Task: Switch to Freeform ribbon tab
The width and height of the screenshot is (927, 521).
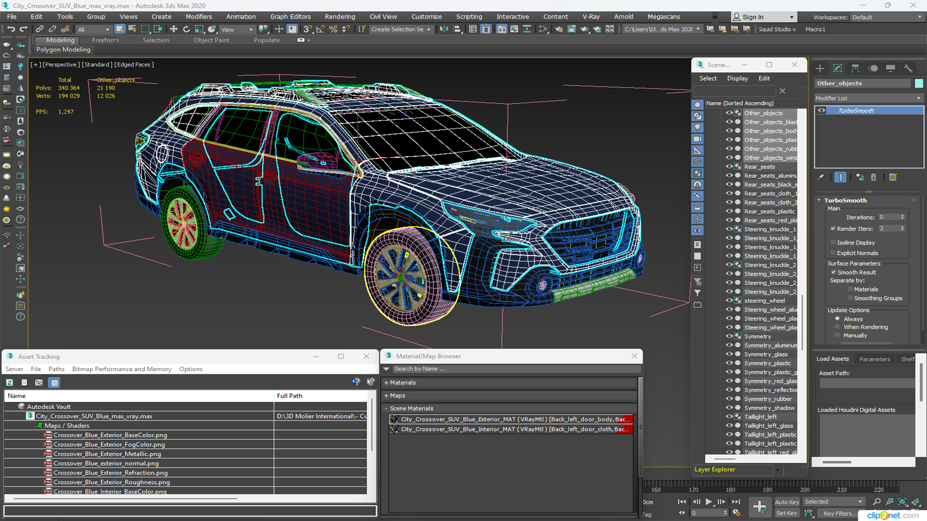Action: (x=105, y=40)
